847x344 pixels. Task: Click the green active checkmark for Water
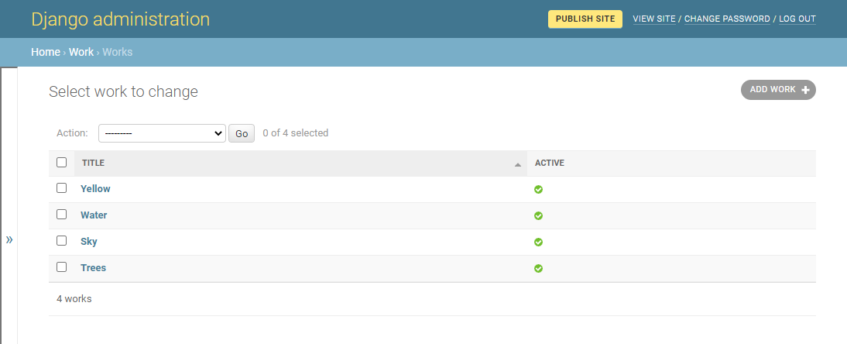pos(538,215)
